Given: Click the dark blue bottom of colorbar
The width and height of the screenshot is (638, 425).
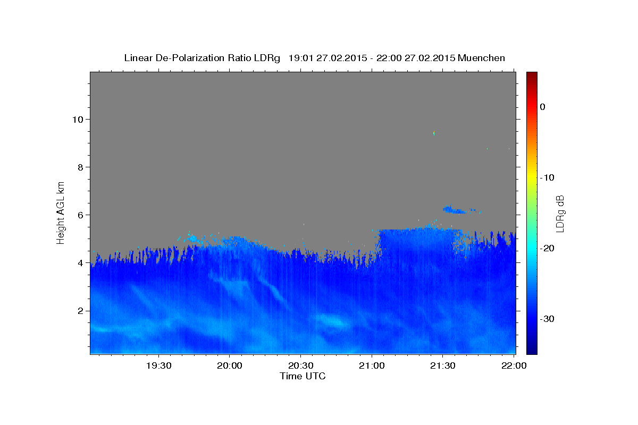Looking at the screenshot, I should [x=532, y=350].
